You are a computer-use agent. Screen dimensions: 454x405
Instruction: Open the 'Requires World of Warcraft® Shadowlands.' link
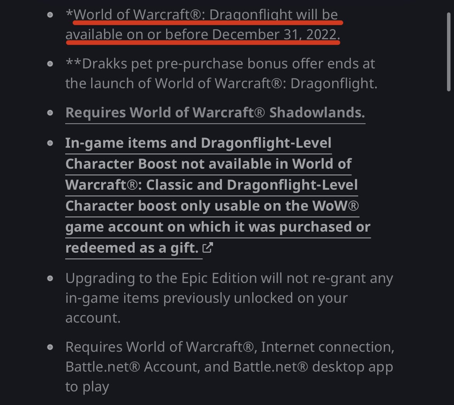[215, 113]
